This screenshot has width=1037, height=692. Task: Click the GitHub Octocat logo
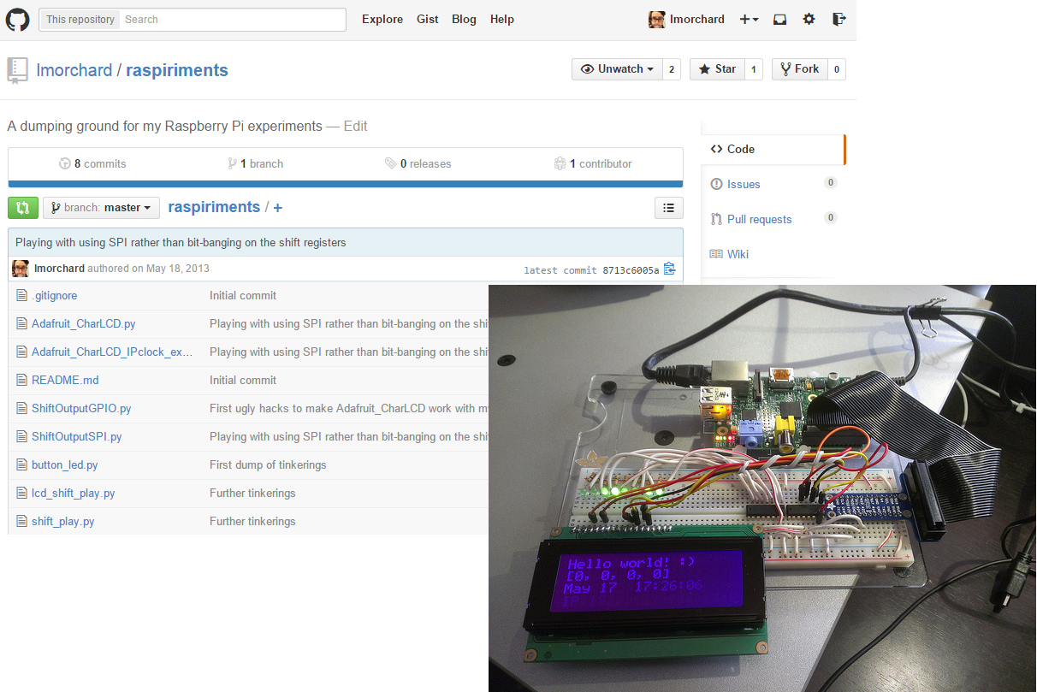click(x=18, y=20)
